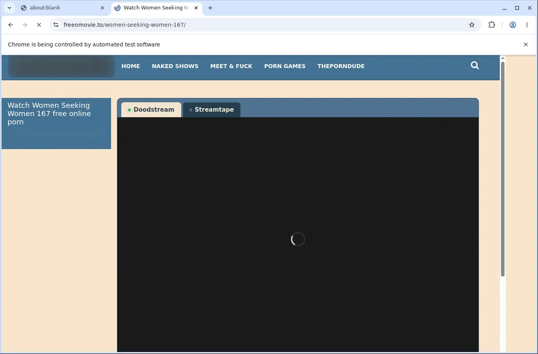Close the about:blank tab
This screenshot has height=354, width=538.
click(x=102, y=8)
